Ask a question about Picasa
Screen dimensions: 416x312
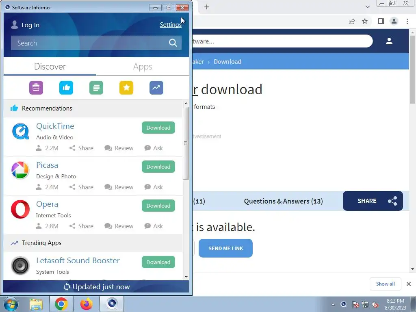pyautogui.click(x=154, y=187)
